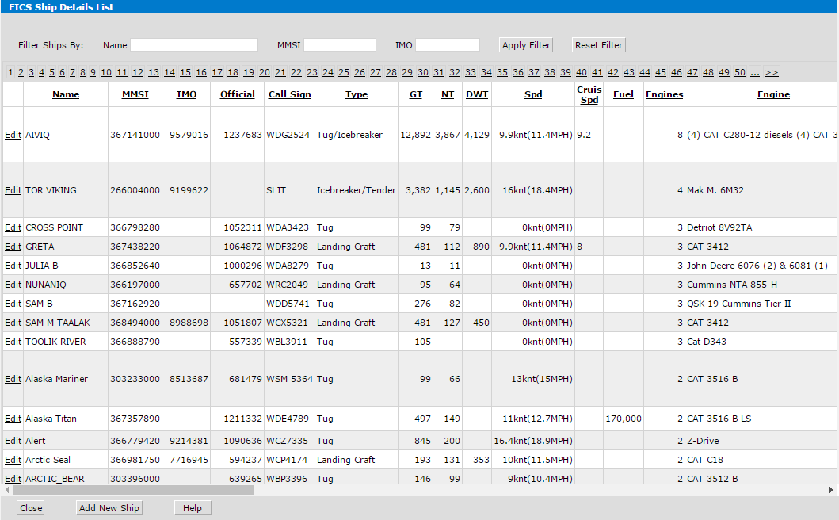
Task: Sort the table by Name column
Action: click(x=66, y=94)
